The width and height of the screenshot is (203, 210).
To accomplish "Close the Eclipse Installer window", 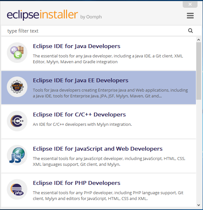I will click(190, 4).
